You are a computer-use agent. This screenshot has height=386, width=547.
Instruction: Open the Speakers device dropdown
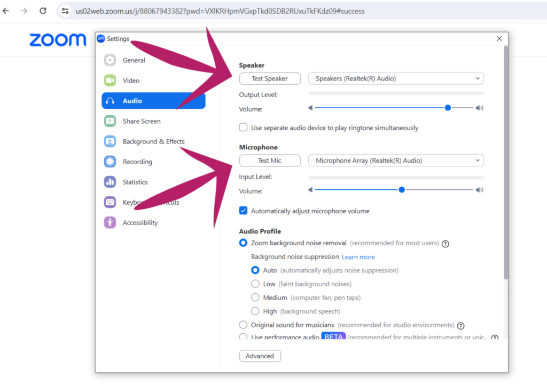(396, 79)
